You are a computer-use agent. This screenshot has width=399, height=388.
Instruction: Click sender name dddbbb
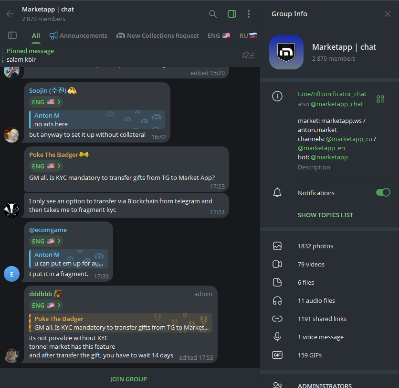click(x=41, y=294)
